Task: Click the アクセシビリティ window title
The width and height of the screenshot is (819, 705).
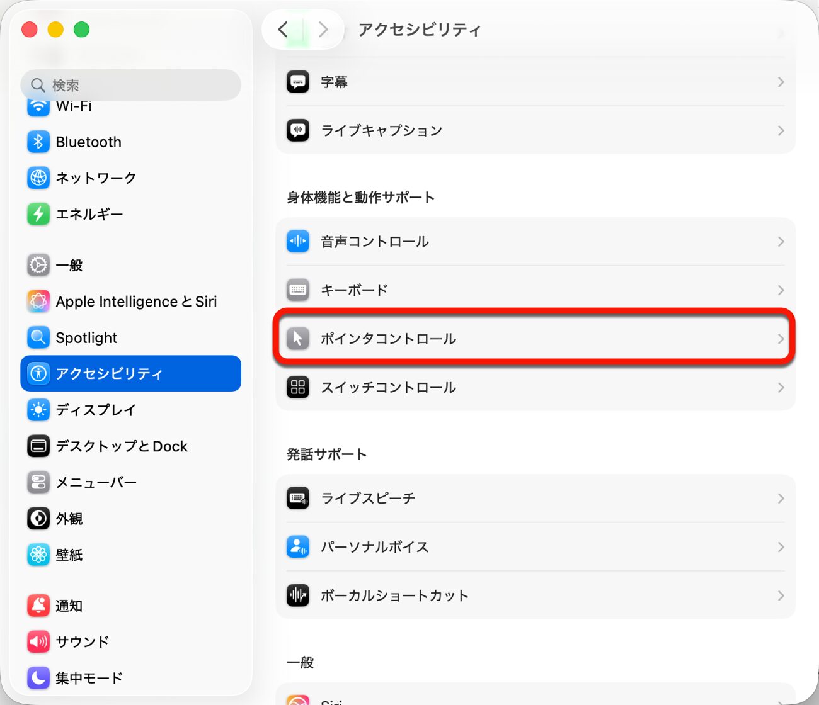Action: click(x=420, y=30)
